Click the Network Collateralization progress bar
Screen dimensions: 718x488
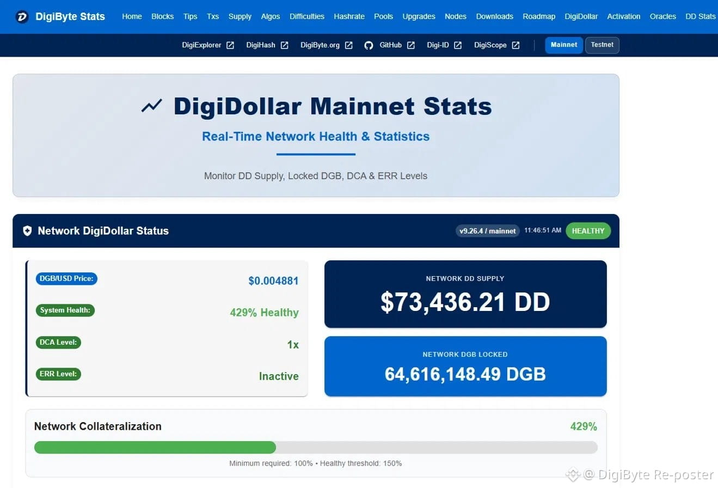click(x=316, y=448)
